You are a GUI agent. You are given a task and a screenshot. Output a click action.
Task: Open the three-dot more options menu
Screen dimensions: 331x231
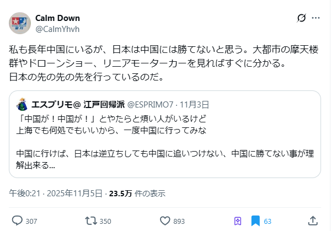pyautogui.click(x=316, y=18)
